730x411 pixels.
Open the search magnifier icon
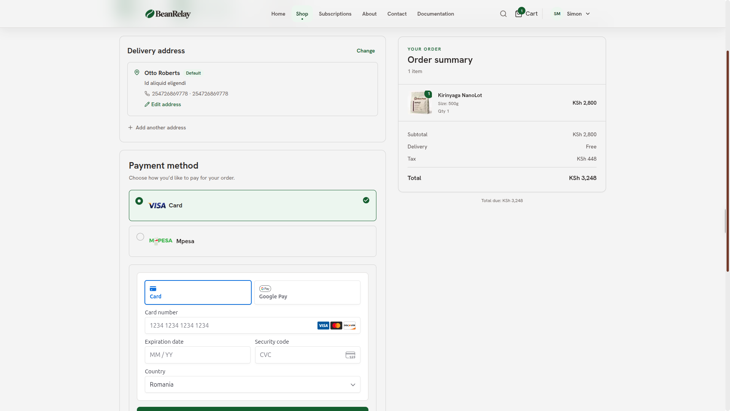[503, 14]
